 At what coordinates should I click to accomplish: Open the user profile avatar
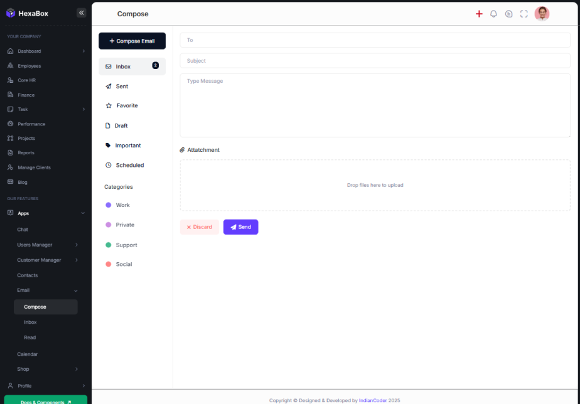[x=542, y=14]
